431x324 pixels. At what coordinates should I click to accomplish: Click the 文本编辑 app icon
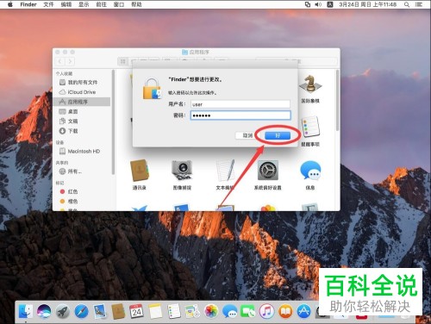(x=225, y=171)
